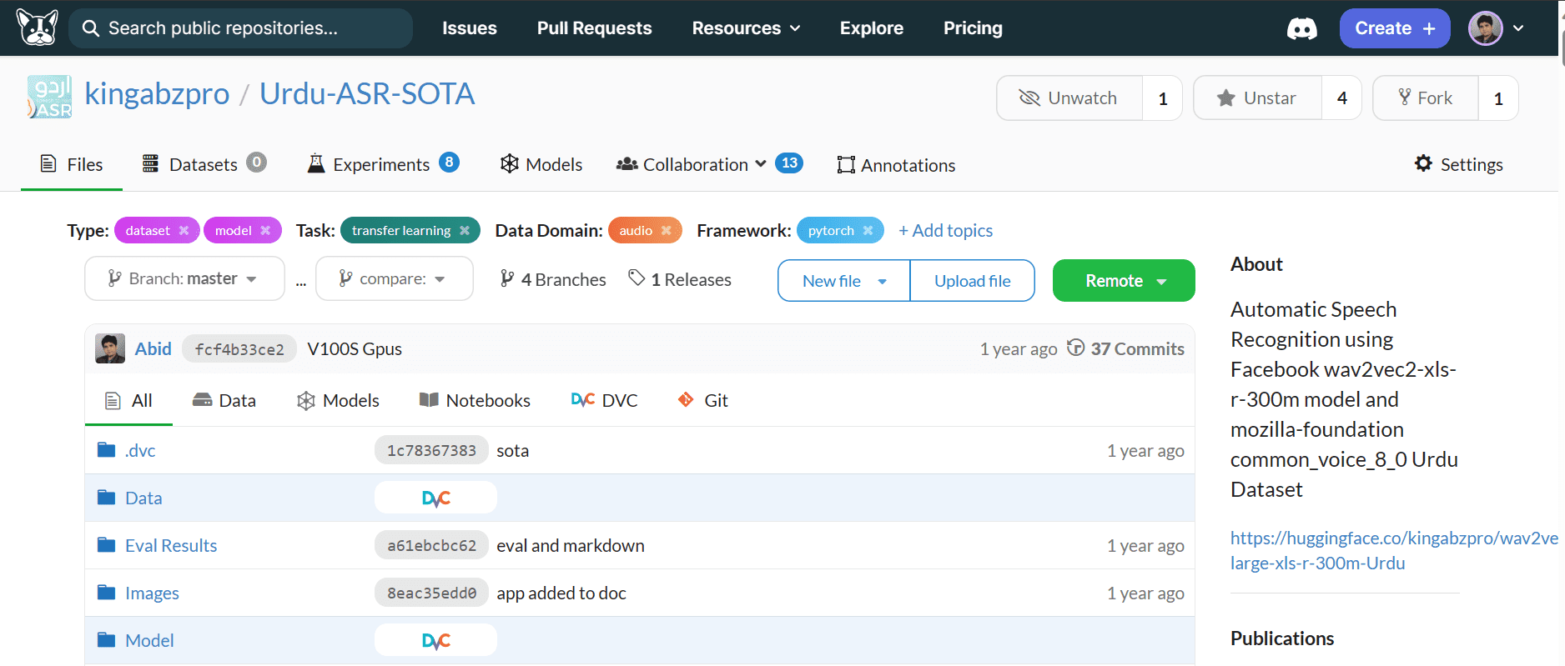Open the Discord icon link
The height and width of the screenshot is (666, 1565).
[1301, 28]
